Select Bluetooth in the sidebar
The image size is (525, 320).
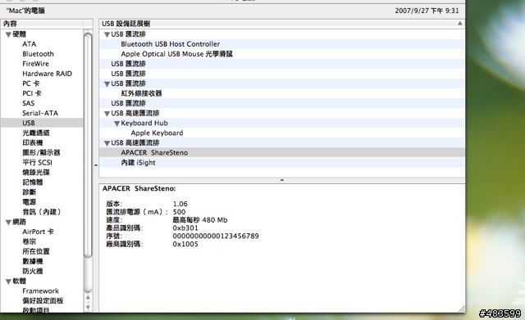38,54
